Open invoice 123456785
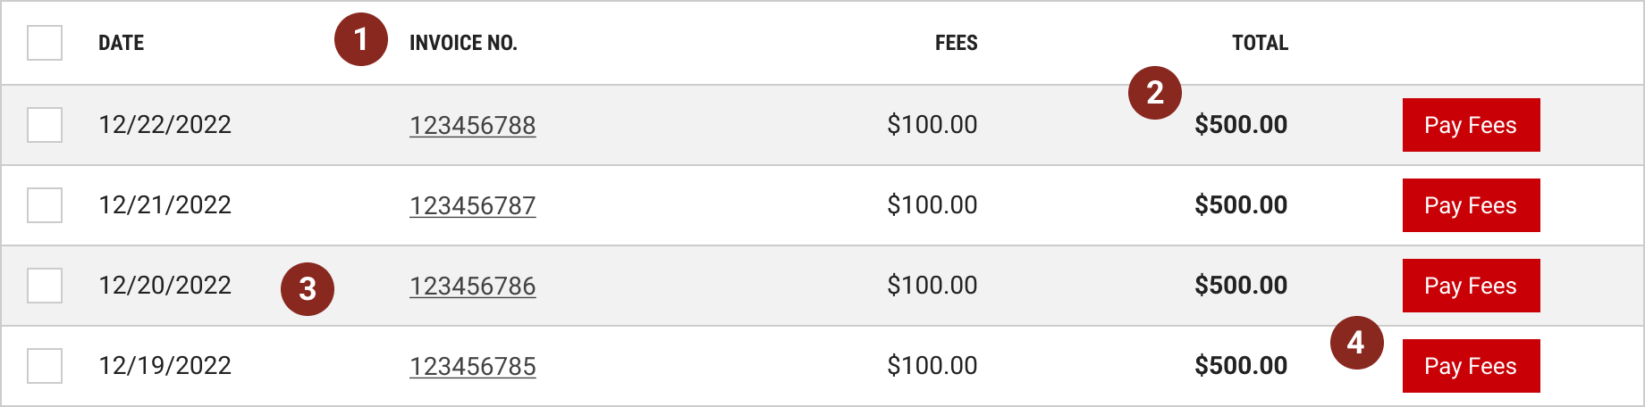Image resolution: width=1645 pixels, height=407 pixels. (473, 366)
